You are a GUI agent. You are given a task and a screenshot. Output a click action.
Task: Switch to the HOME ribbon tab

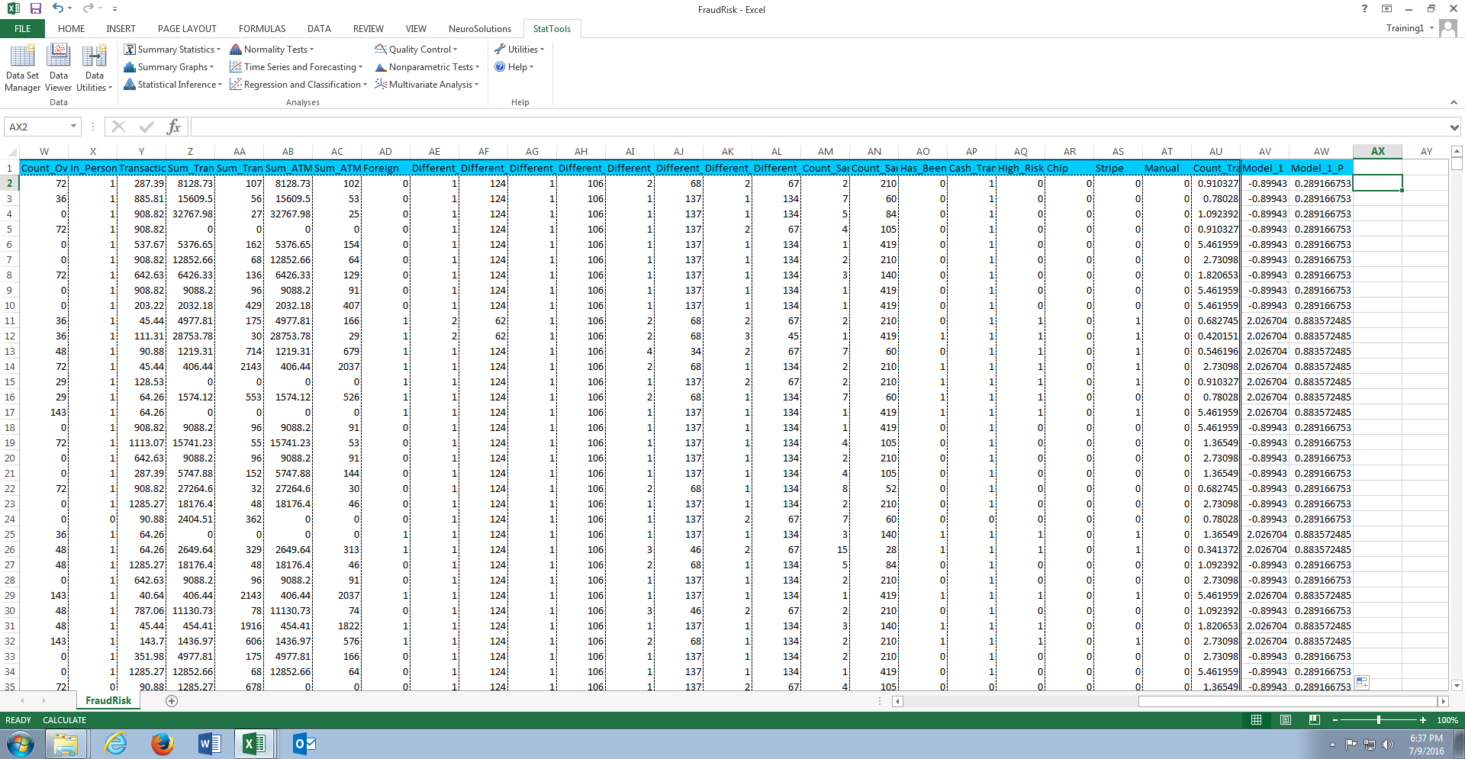[72, 29]
